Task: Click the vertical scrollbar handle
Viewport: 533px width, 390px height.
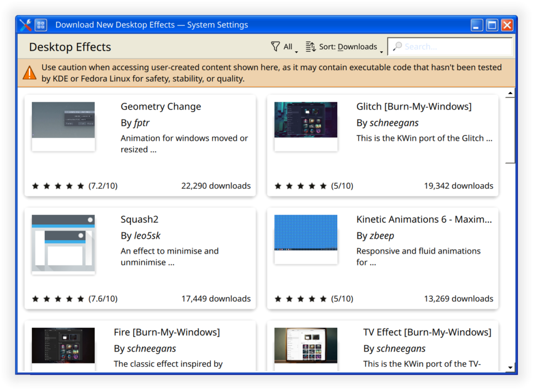Action: click(x=510, y=130)
